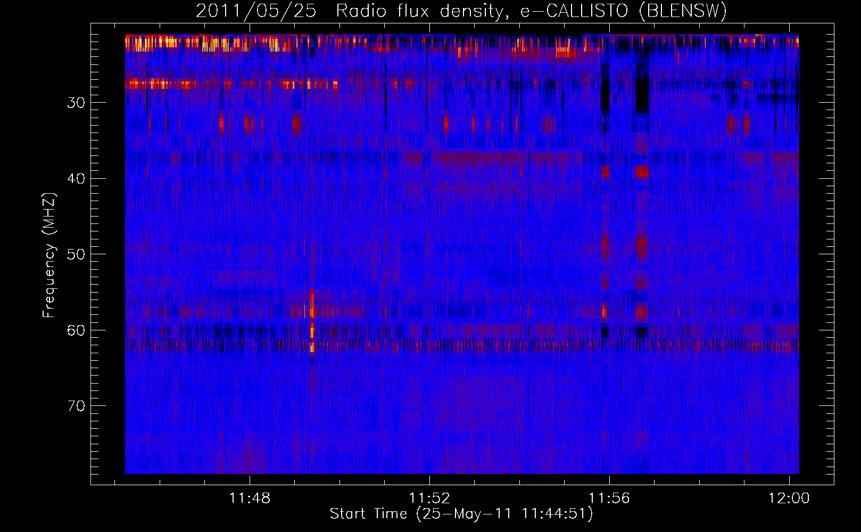Image resolution: width=861 pixels, height=532 pixels.
Task: Click the "Frequency (MHZ)" axis label
Action: point(49,255)
